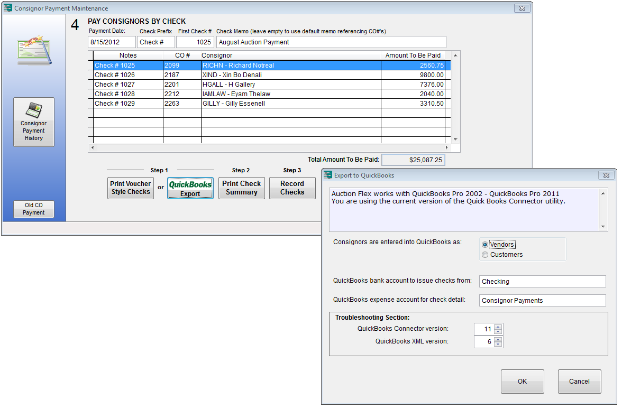Close the Export to QuickBooks dialog
The image size is (622, 409).
pyautogui.click(x=606, y=175)
